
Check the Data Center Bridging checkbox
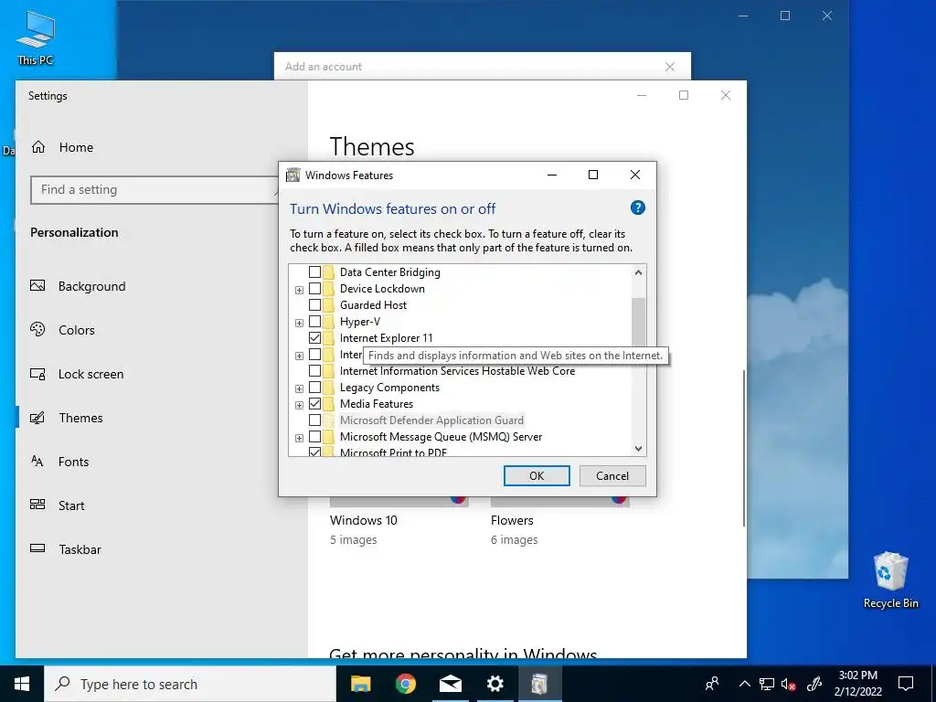[314, 271]
